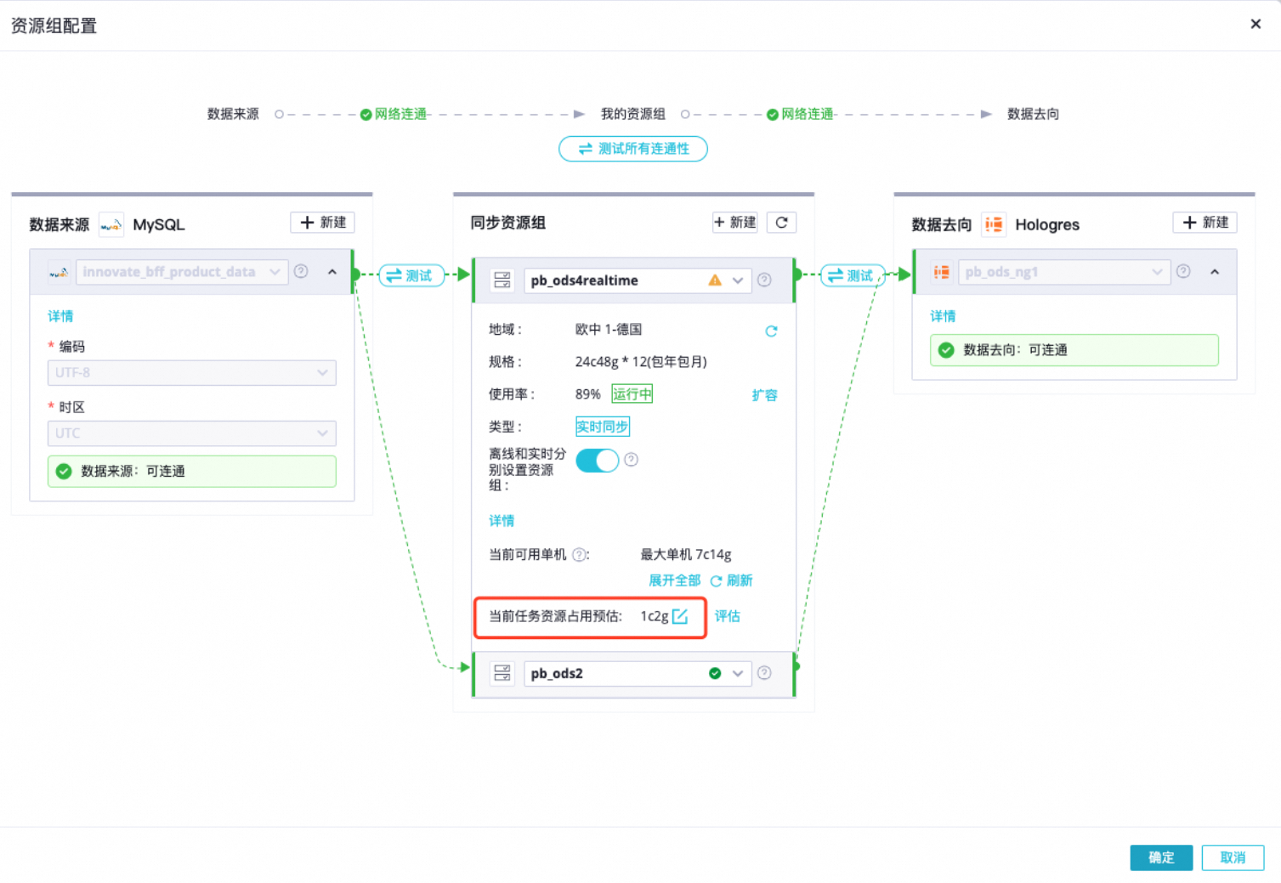Click the 最大单机 7c14g text
Viewport: 1281px width, 883px height.
[686, 555]
